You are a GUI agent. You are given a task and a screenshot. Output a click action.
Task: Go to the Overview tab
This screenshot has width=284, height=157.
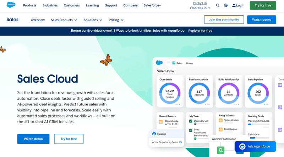[x=38, y=20]
